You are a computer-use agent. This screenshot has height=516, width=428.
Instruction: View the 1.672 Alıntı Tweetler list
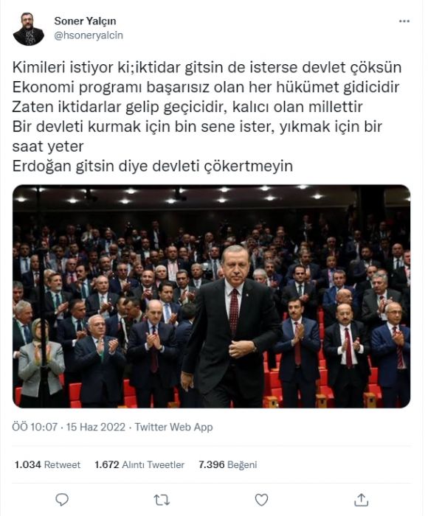click(x=139, y=464)
